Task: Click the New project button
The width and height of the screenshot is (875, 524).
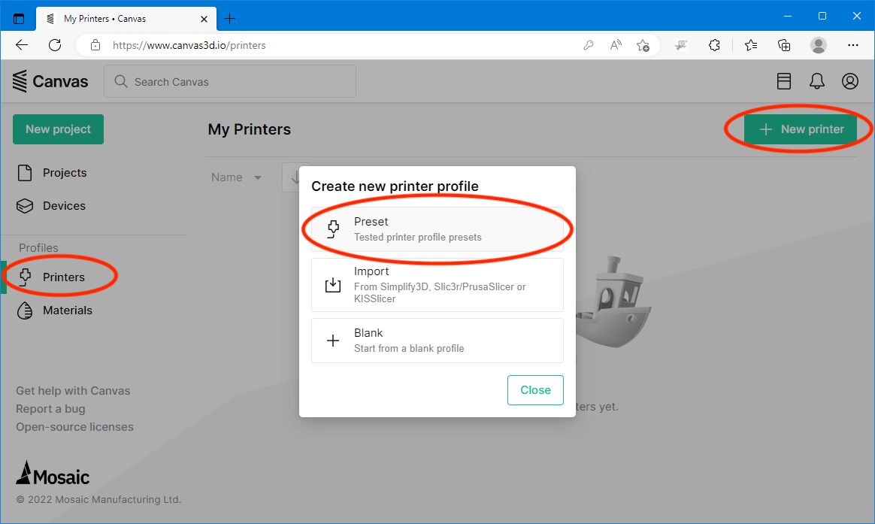Action: 58,129
